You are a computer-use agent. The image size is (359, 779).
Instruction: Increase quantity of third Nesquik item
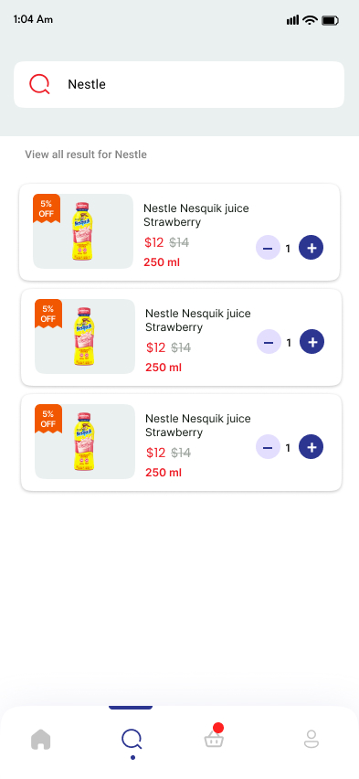[x=311, y=447]
